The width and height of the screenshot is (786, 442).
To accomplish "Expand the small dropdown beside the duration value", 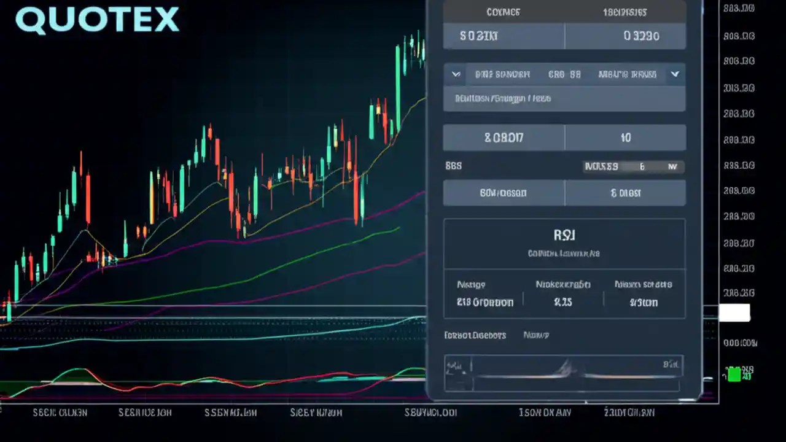I will [672, 166].
